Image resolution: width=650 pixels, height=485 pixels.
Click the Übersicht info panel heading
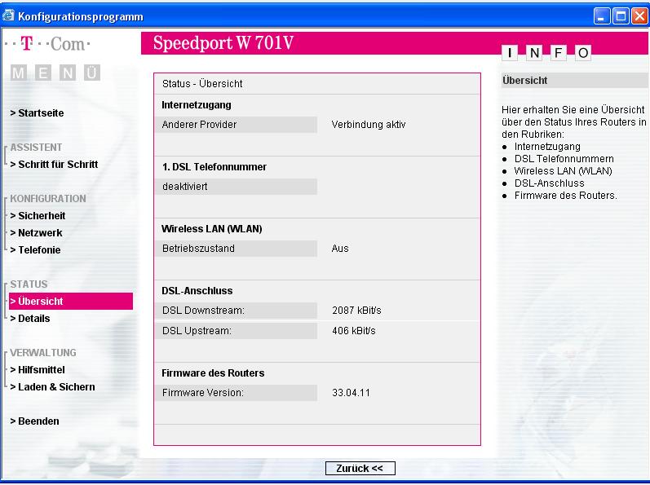[524, 81]
